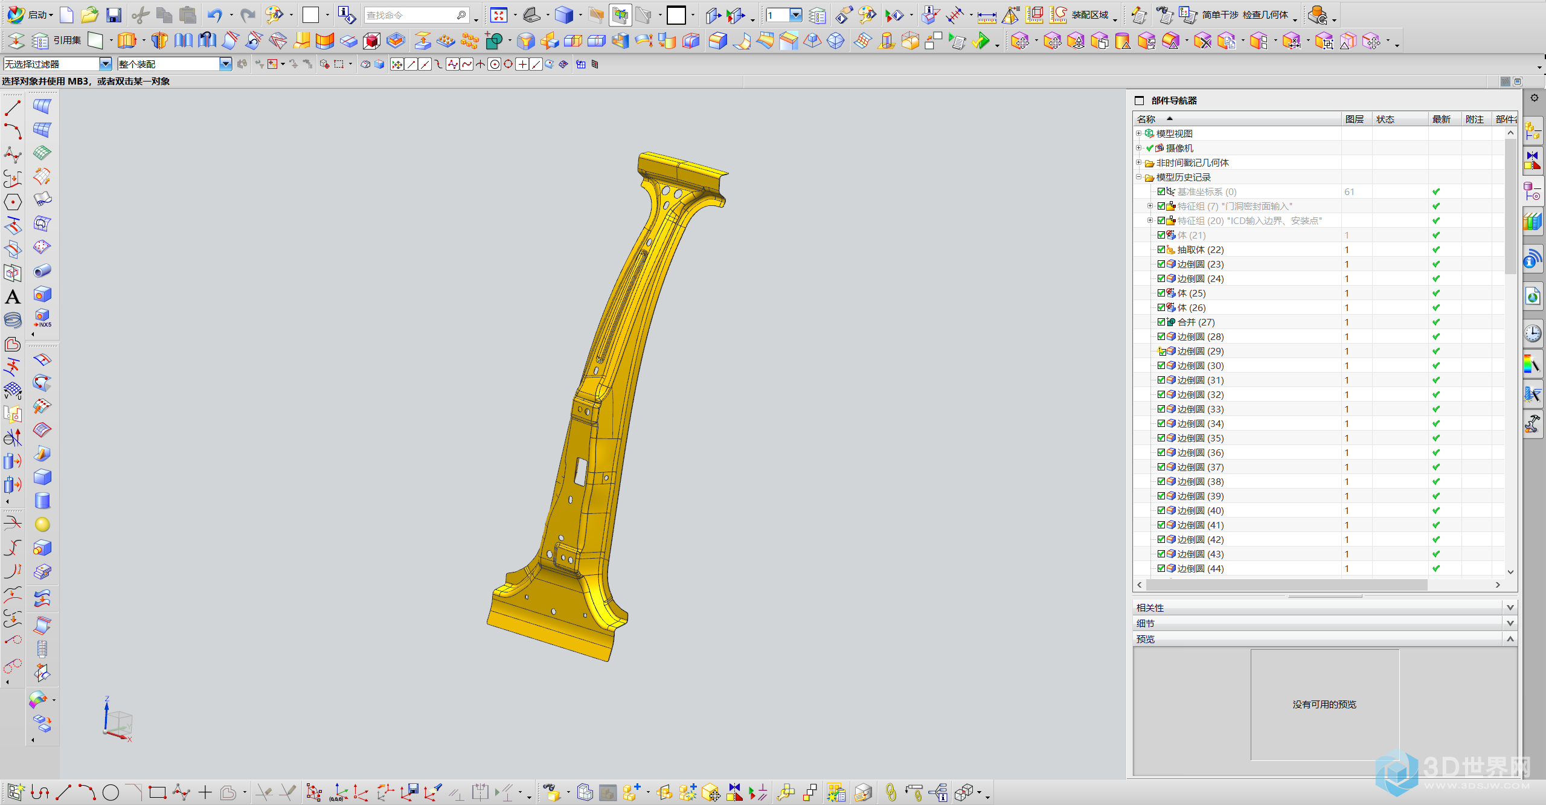Click the Measure Distance ruler icon
Screen dimensions: 1546x805
(x=987, y=16)
